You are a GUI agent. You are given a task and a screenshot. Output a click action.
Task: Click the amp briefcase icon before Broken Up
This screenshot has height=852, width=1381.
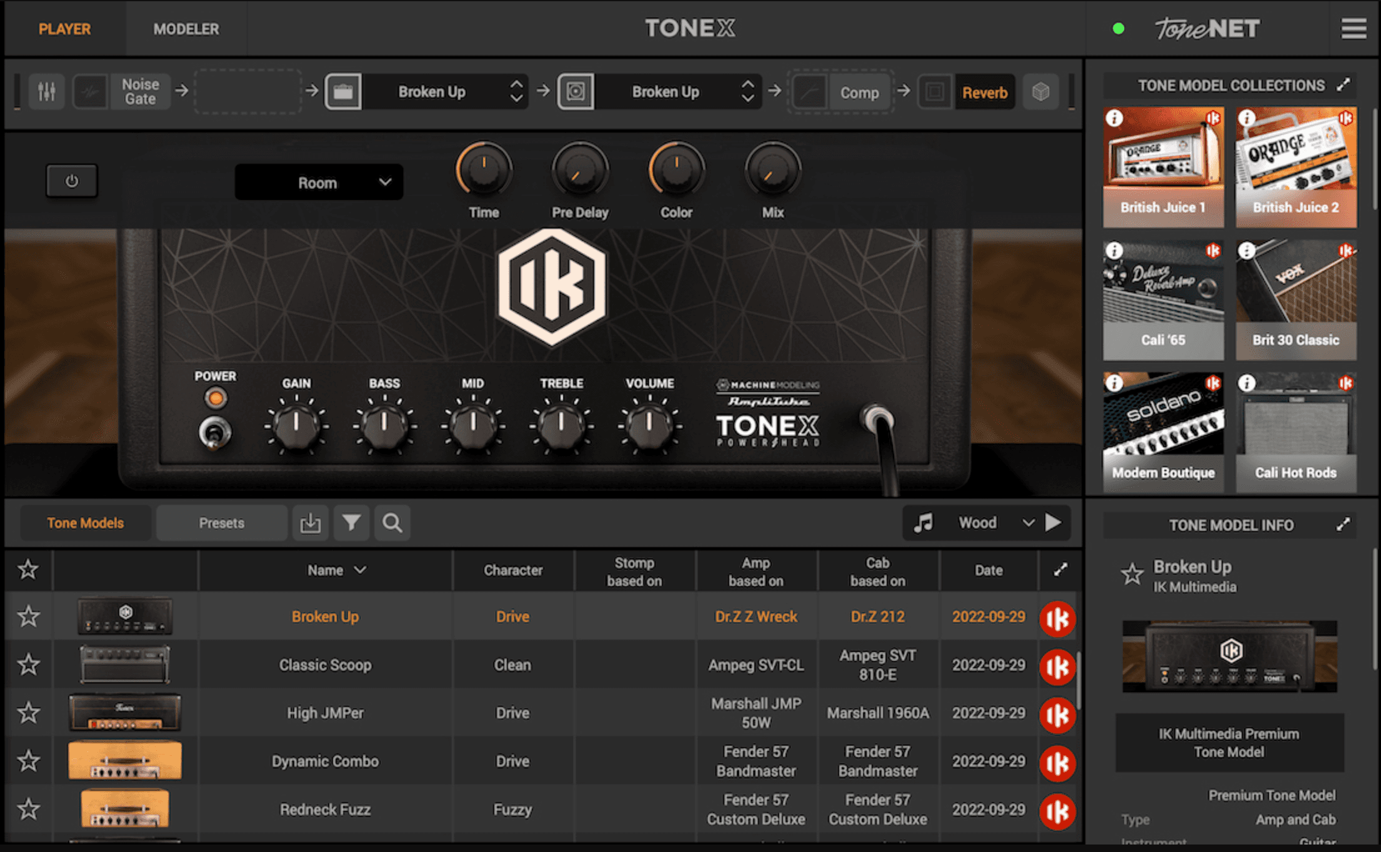tap(343, 92)
